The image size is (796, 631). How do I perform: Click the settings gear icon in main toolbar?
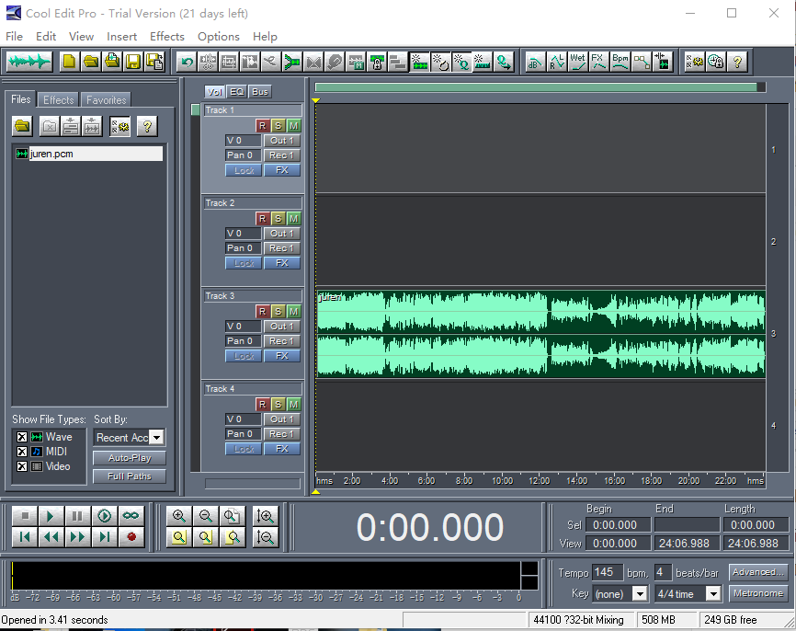pyautogui.click(x=695, y=62)
